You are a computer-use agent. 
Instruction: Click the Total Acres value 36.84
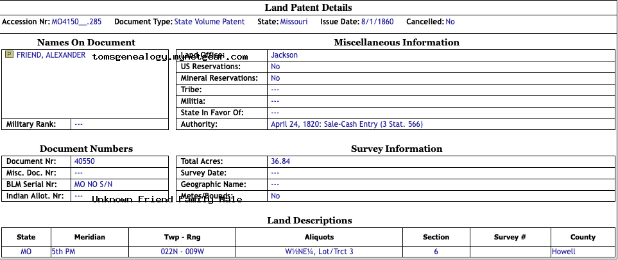pos(280,161)
